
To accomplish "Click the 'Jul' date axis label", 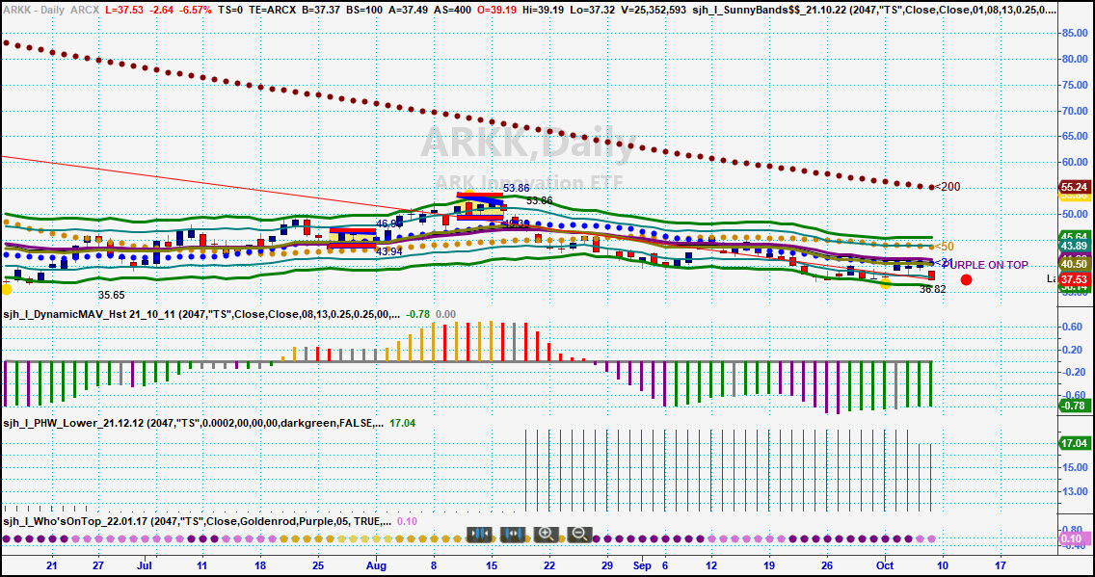I will pyautogui.click(x=145, y=564).
